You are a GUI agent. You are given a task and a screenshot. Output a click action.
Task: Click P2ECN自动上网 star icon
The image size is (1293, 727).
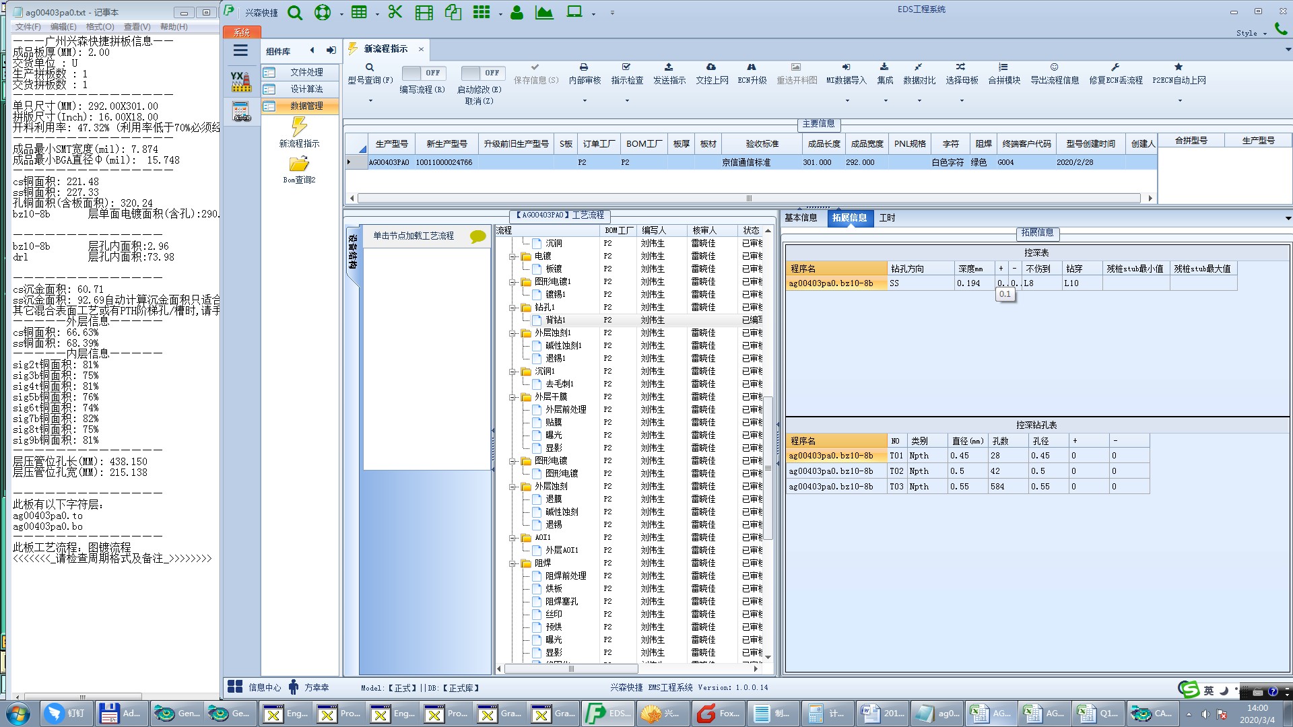(1179, 67)
